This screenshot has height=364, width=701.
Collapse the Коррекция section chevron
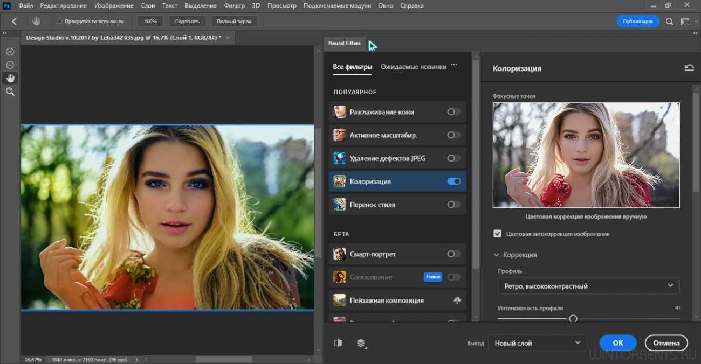[496, 255]
